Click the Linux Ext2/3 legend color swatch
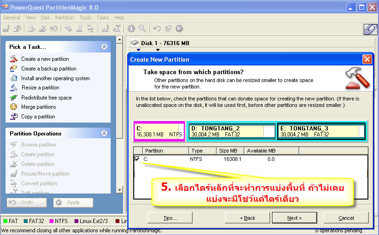This screenshot has height=235, width=379. [77, 221]
